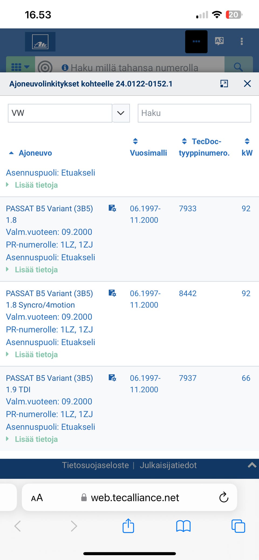This screenshot has width=259, height=560.
Task: Open the grid category dropdown
Action: tap(21, 67)
